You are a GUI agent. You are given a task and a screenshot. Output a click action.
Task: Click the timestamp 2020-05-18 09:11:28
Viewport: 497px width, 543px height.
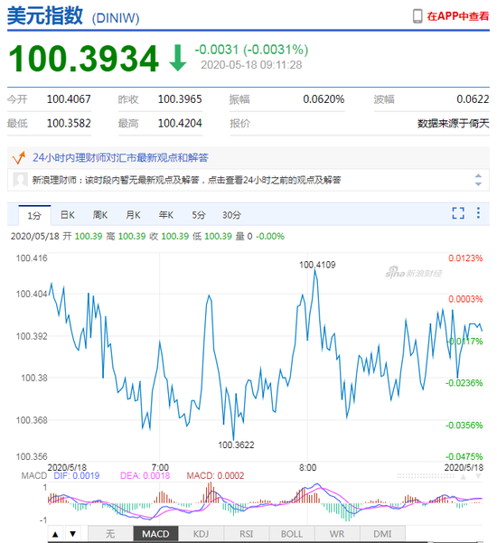click(x=251, y=65)
